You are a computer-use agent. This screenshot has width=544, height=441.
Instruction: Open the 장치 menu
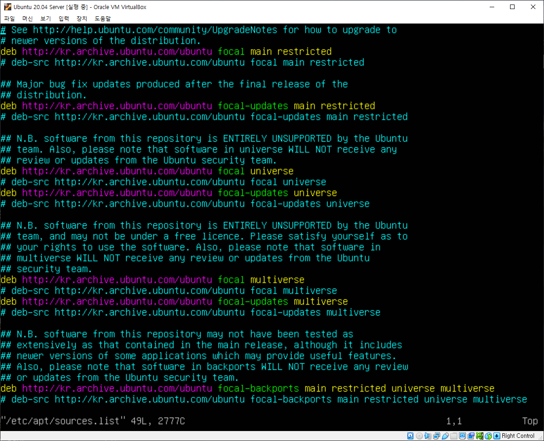[82, 19]
